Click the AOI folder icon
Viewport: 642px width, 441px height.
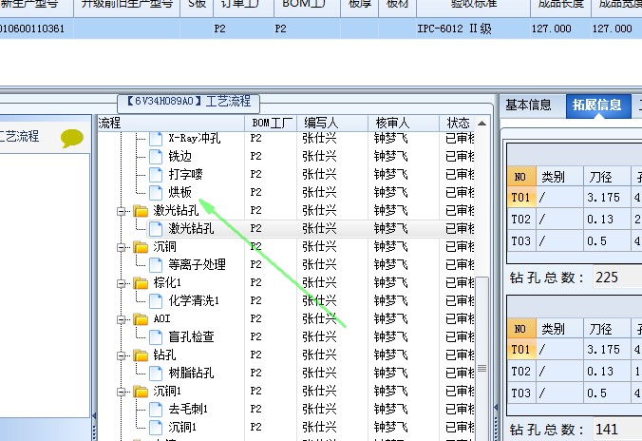[141, 318]
